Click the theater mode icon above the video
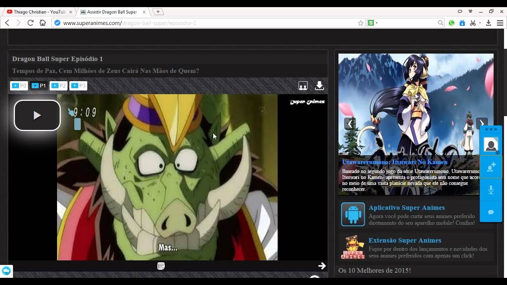Image resolution: width=507 pixels, height=285 pixels. click(303, 85)
